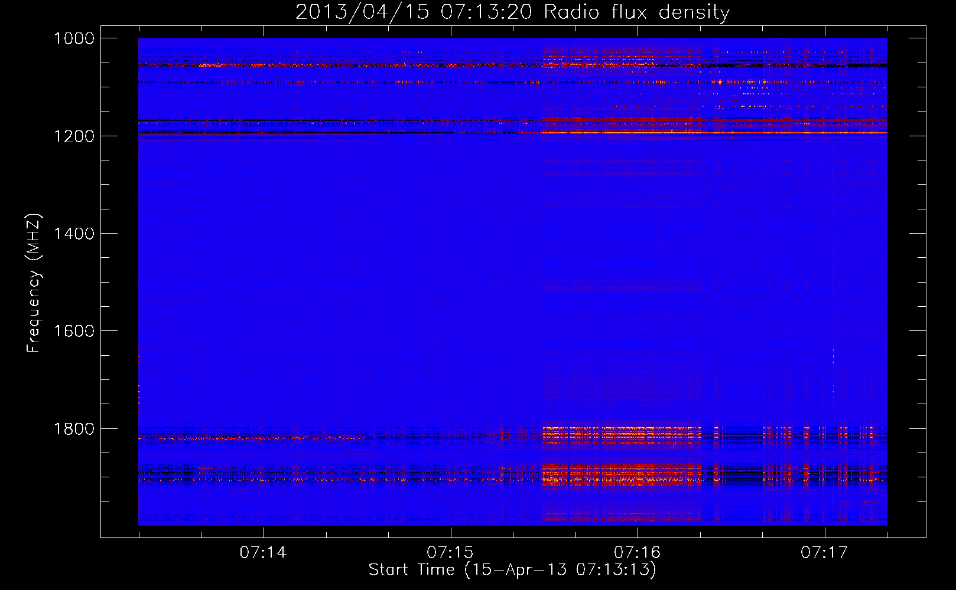Click the 1800 frequency tick label

74,429
